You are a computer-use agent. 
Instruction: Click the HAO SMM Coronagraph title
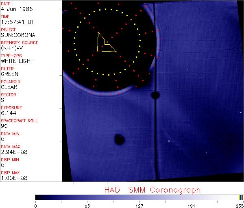click(x=152, y=190)
